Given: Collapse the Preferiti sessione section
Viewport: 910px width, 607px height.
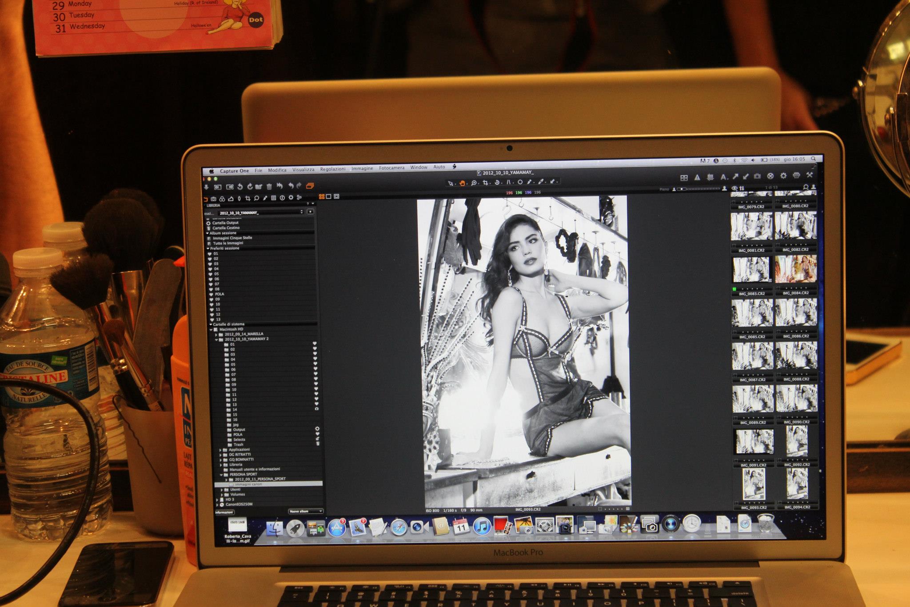Looking at the screenshot, I should [208, 248].
